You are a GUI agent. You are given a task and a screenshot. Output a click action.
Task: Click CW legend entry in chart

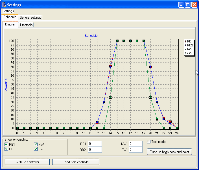coord(189,53)
